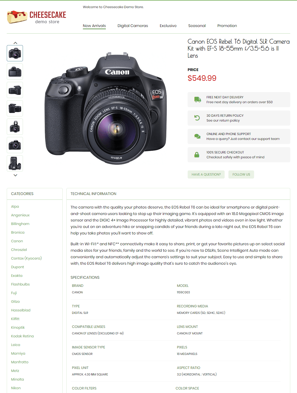Click the delivery truck icon

click(198, 100)
